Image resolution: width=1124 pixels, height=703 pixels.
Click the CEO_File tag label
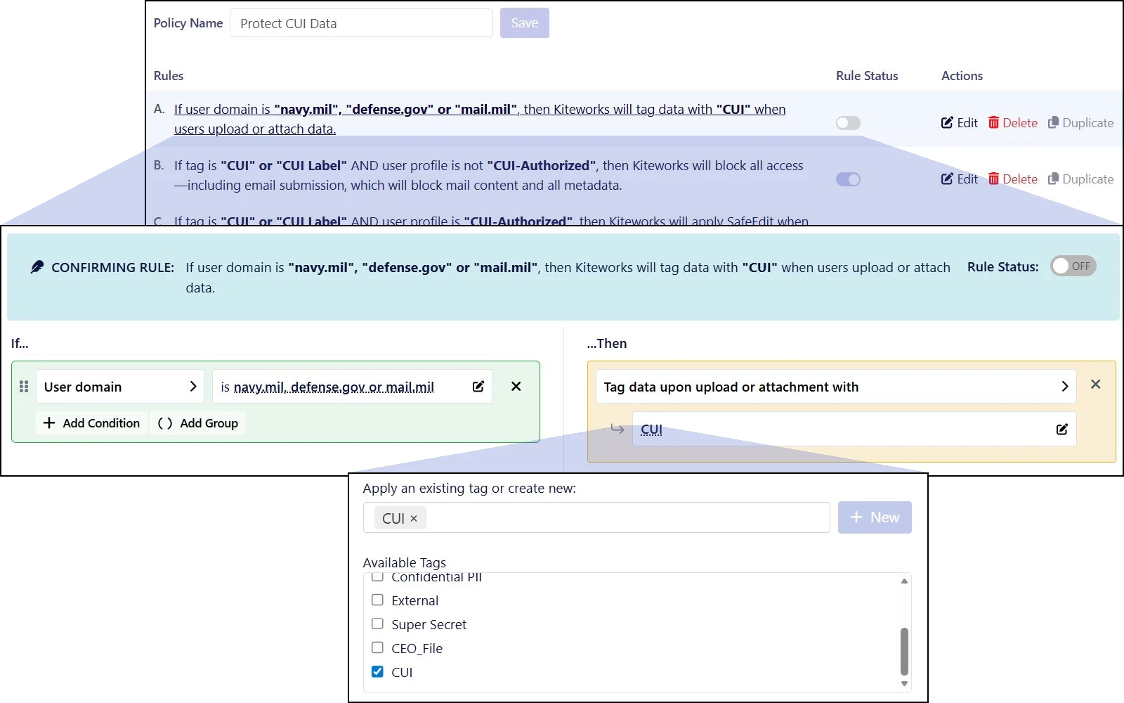[x=417, y=648]
